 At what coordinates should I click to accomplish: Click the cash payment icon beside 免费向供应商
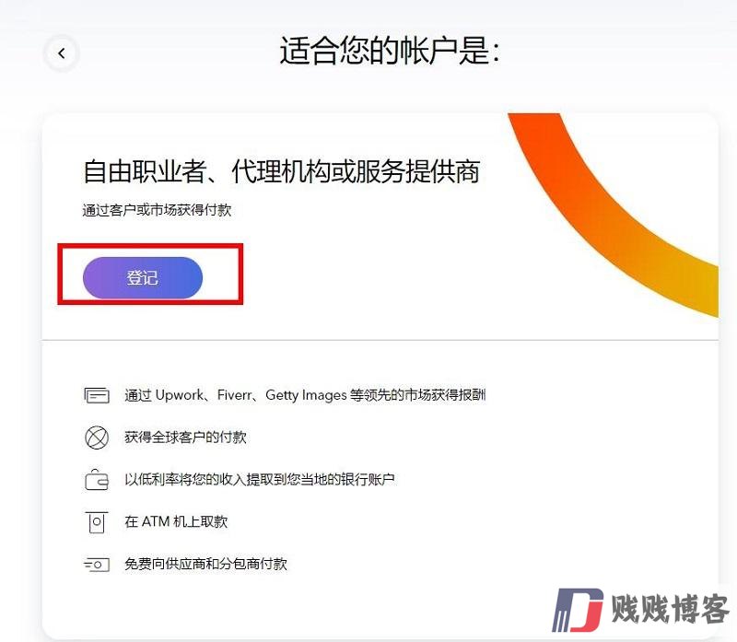97,564
